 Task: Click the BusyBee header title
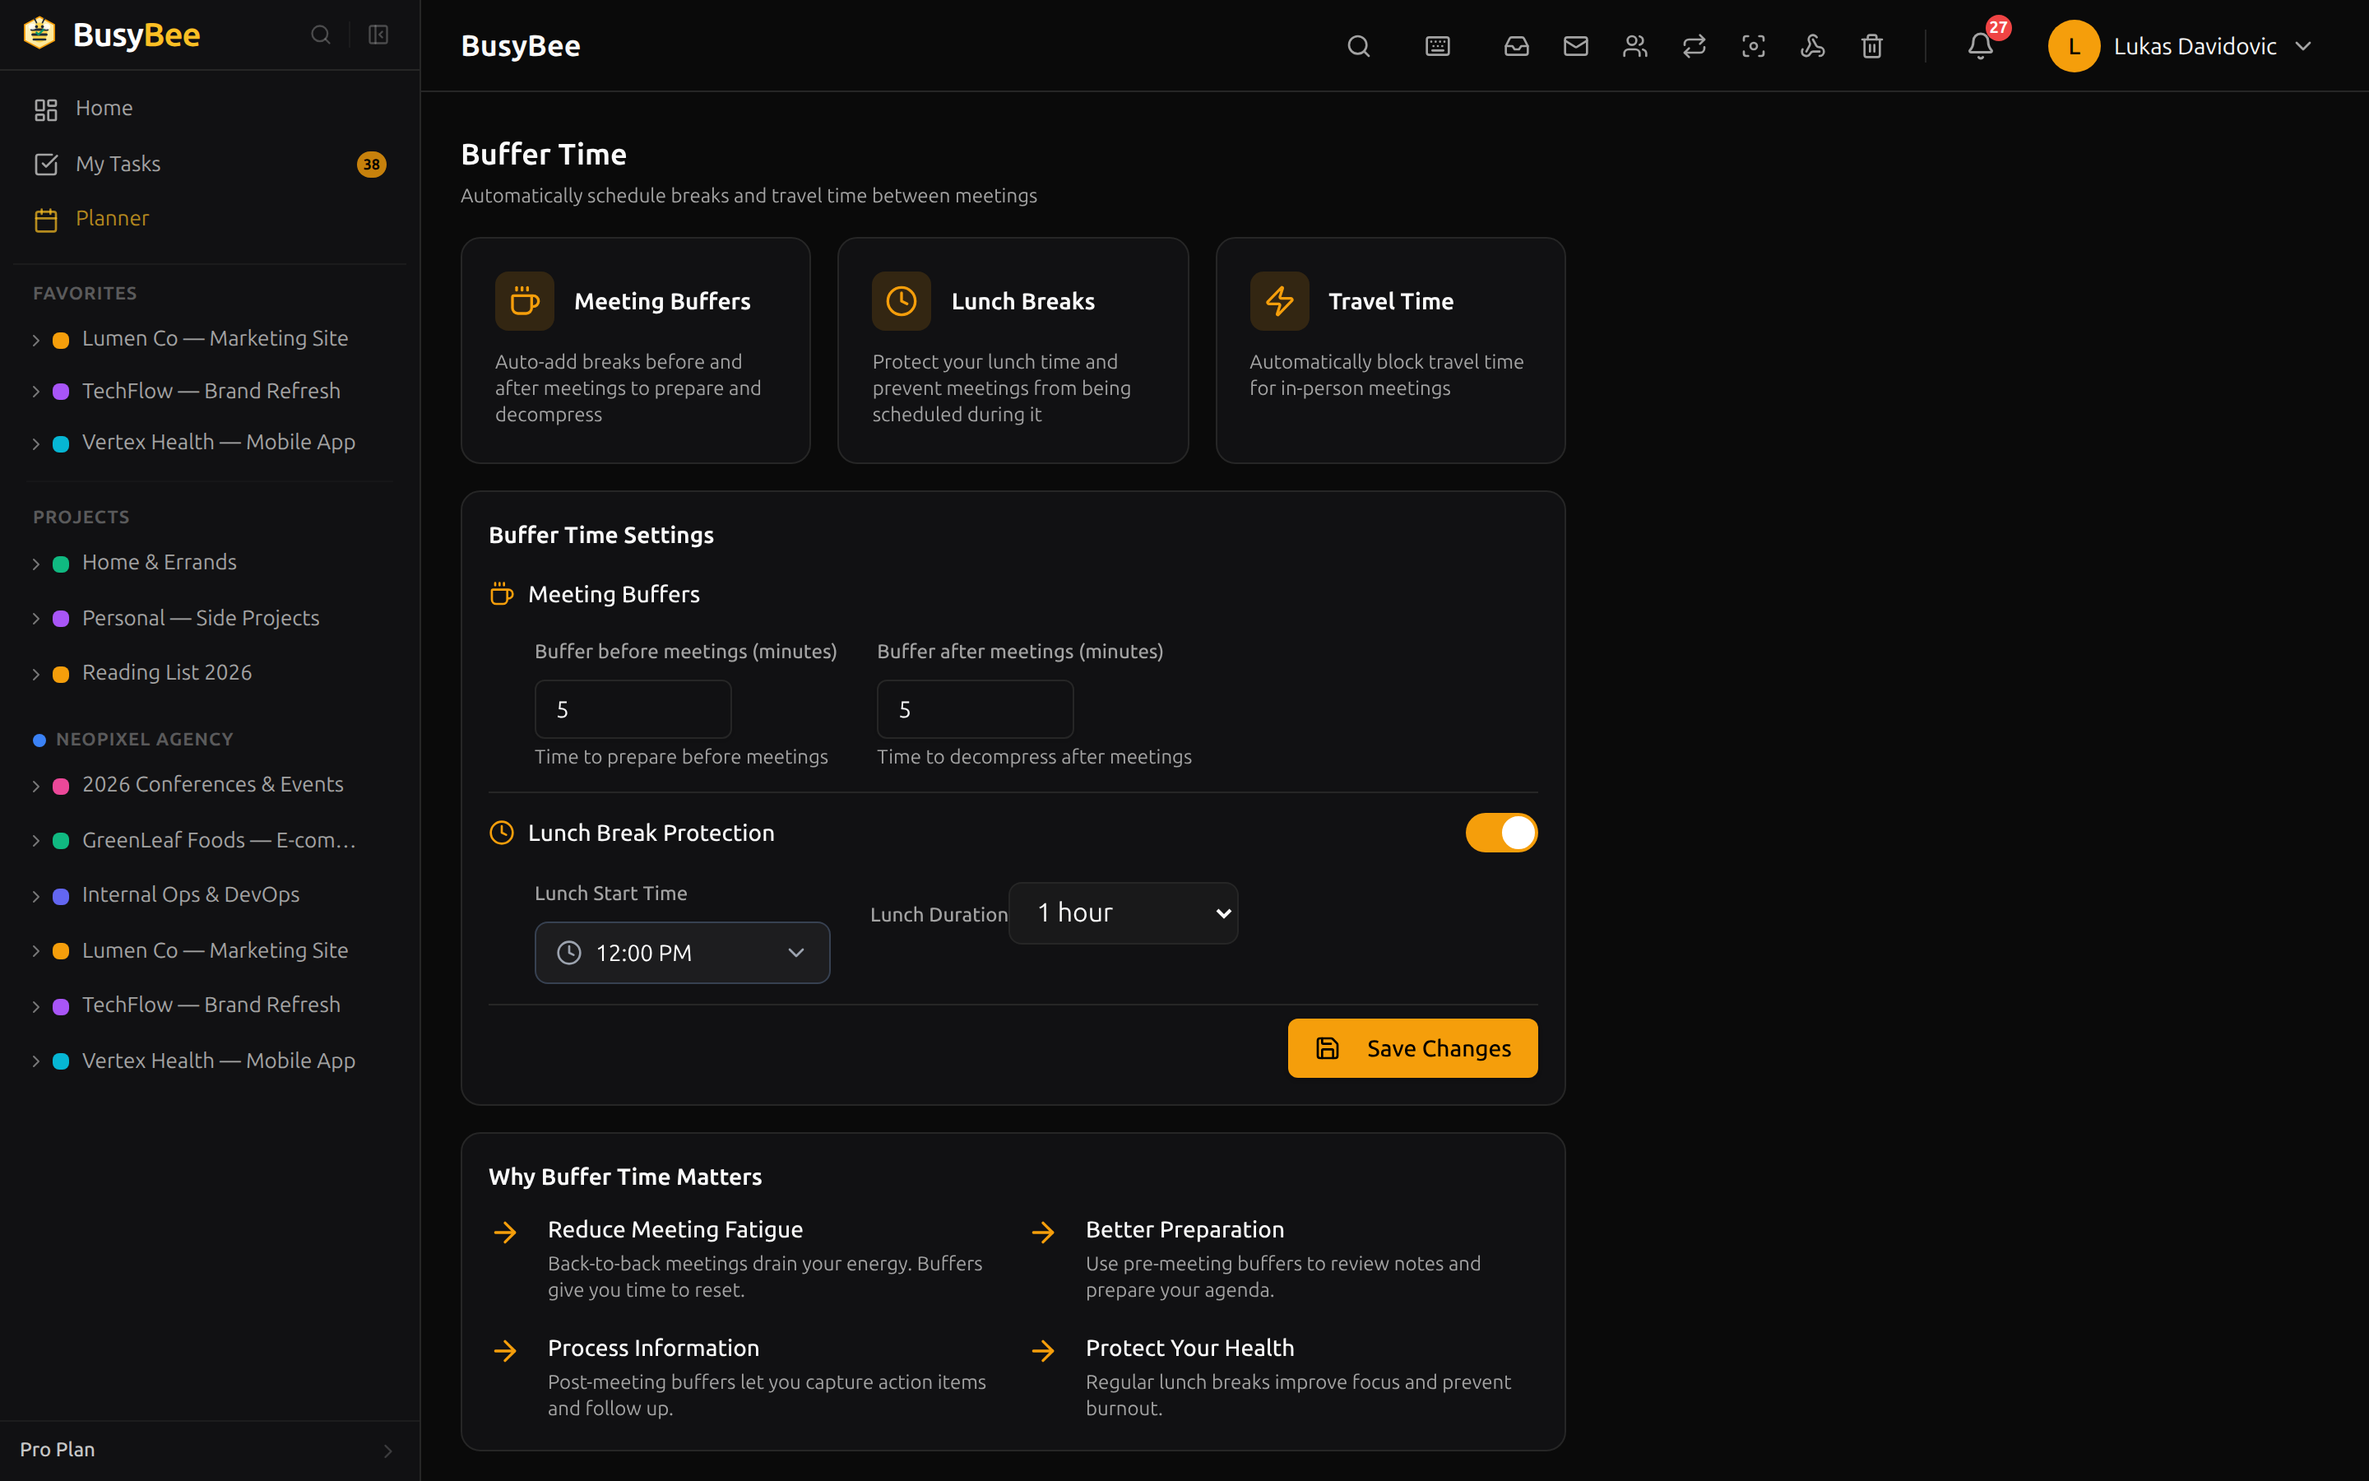pos(521,46)
